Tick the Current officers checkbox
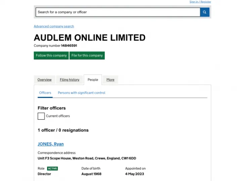242x181 pixels. (41, 116)
